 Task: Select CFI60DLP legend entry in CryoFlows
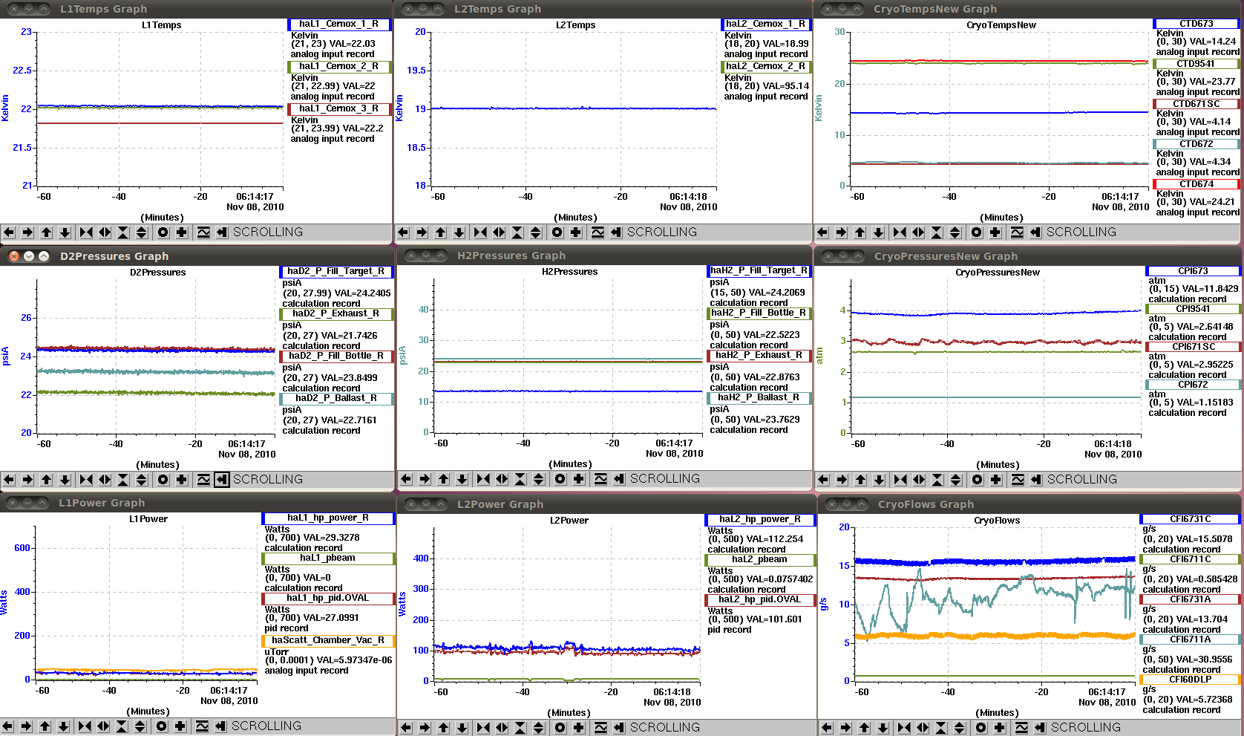[1191, 680]
